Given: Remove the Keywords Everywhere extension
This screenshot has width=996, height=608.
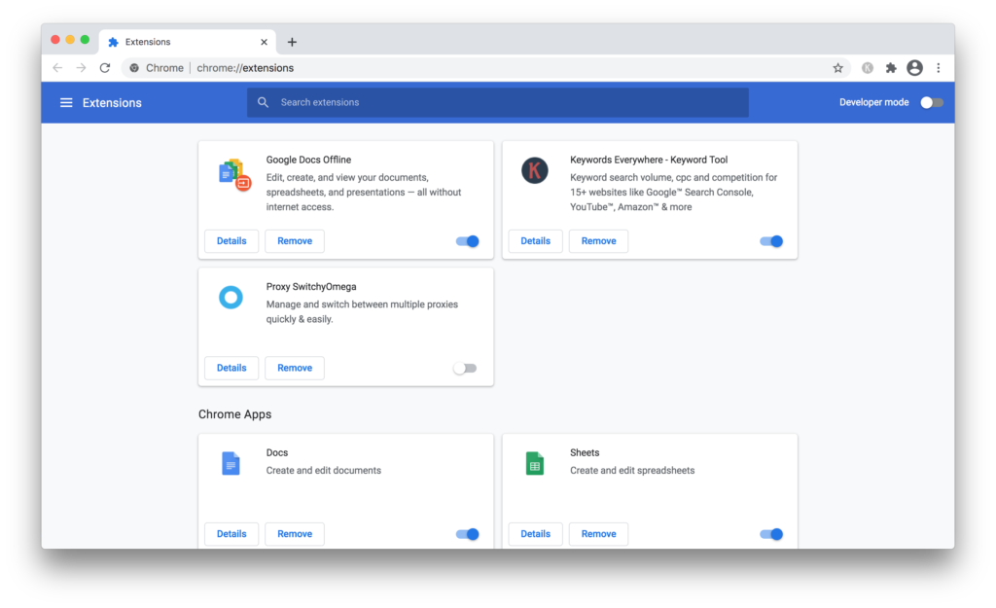Looking at the screenshot, I should pyautogui.click(x=598, y=241).
